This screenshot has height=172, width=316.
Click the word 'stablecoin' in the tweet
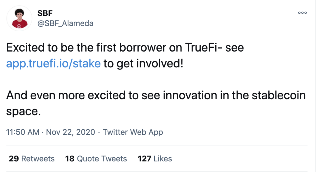tap(279, 95)
